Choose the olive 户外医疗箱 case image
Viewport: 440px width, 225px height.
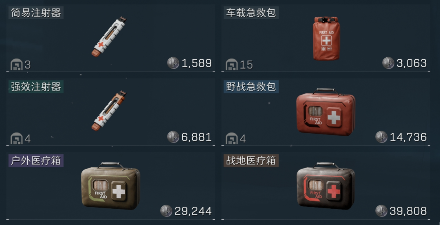pyautogui.click(x=110, y=186)
